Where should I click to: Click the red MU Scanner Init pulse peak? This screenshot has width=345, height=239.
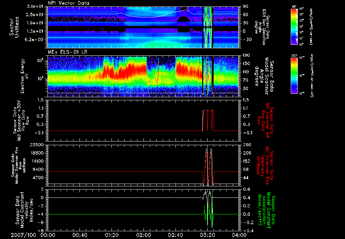[208, 110]
